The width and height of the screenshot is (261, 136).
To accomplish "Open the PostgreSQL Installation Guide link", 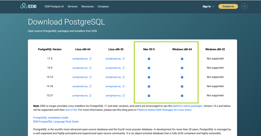I will pyautogui.click(x=51, y=118).
